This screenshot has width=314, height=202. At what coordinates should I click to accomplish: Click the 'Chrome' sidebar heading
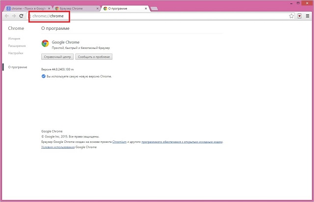pos(16,28)
